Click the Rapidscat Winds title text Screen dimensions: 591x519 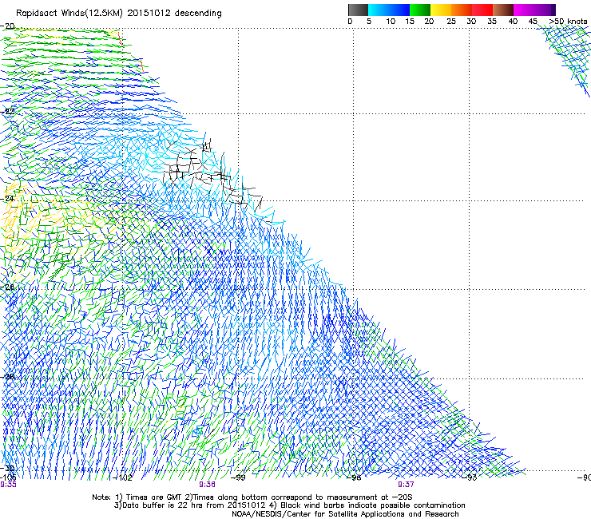(119, 14)
